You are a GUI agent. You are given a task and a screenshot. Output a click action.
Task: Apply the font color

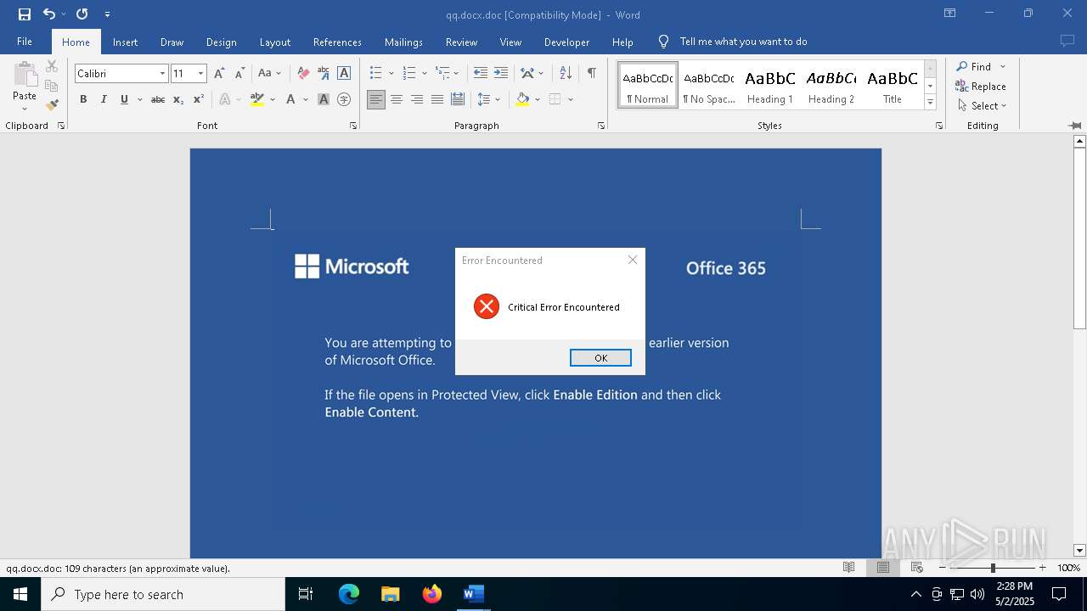click(x=290, y=99)
